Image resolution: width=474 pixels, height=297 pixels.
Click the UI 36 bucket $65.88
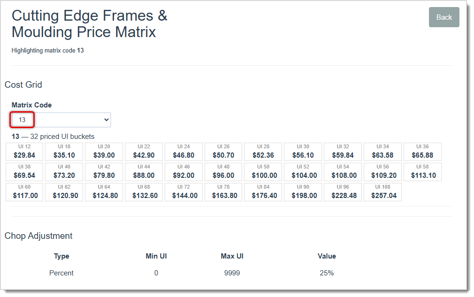[x=422, y=152]
